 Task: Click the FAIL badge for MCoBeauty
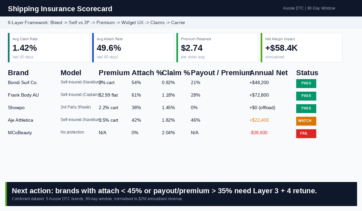(306, 134)
